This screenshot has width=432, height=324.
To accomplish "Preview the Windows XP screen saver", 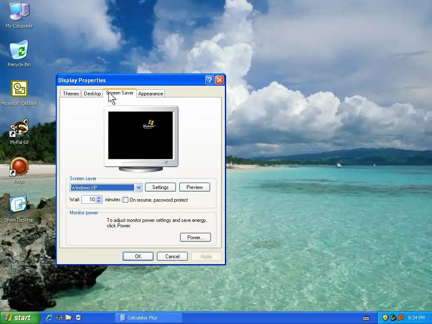I will [x=194, y=187].
